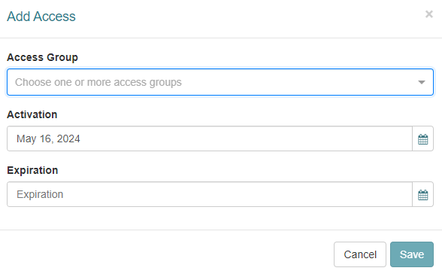
Task: Show access group options via caret
Action: (x=422, y=82)
